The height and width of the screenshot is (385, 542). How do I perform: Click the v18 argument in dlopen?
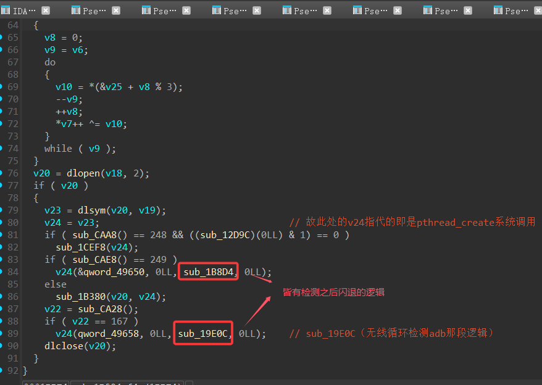point(114,173)
